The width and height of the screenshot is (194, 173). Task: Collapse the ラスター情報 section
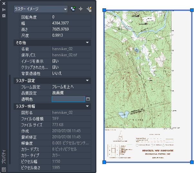(x=87, y=106)
